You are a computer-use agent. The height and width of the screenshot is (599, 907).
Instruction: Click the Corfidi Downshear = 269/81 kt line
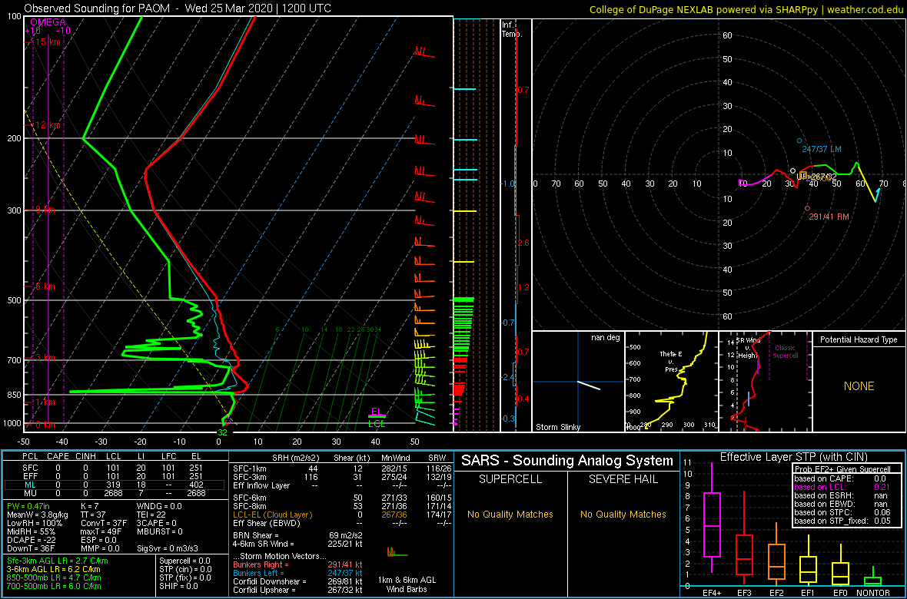pyautogui.click(x=298, y=581)
